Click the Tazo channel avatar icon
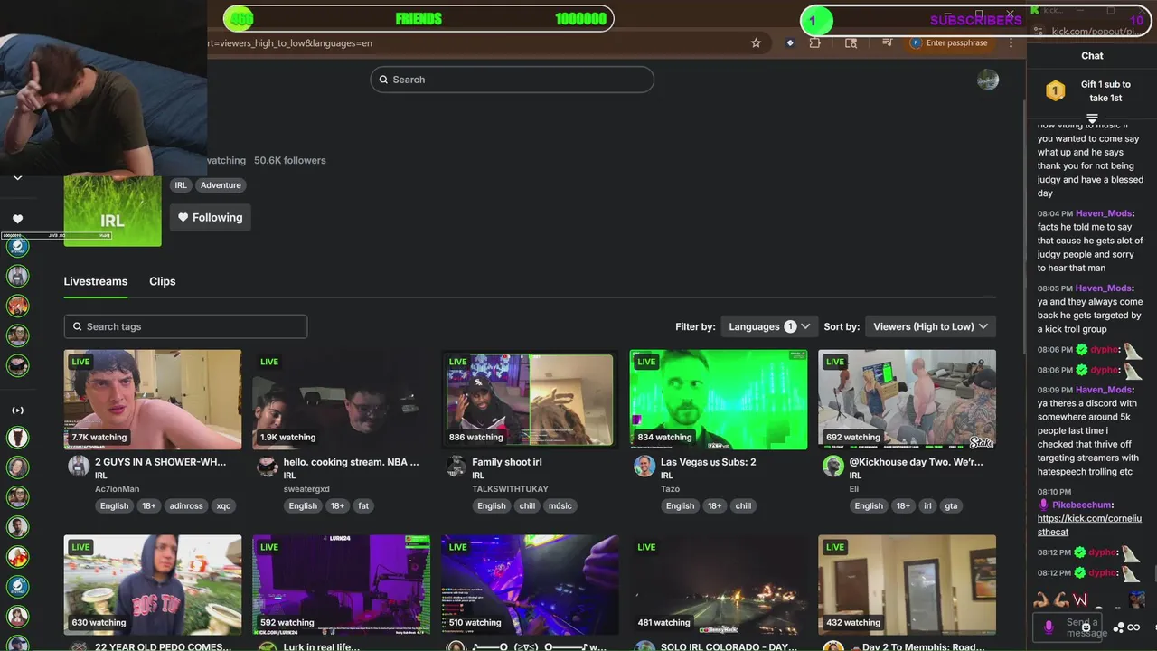The width and height of the screenshot is (1157, 651). pos(644,467)
